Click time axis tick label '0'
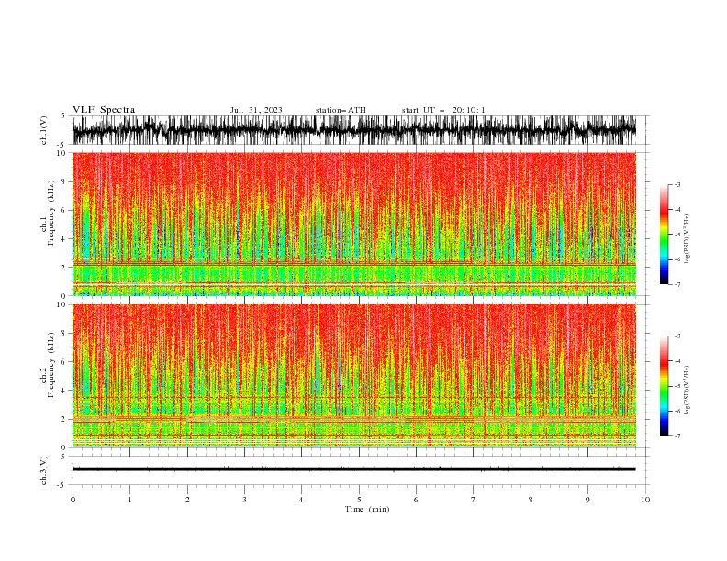 73,500
